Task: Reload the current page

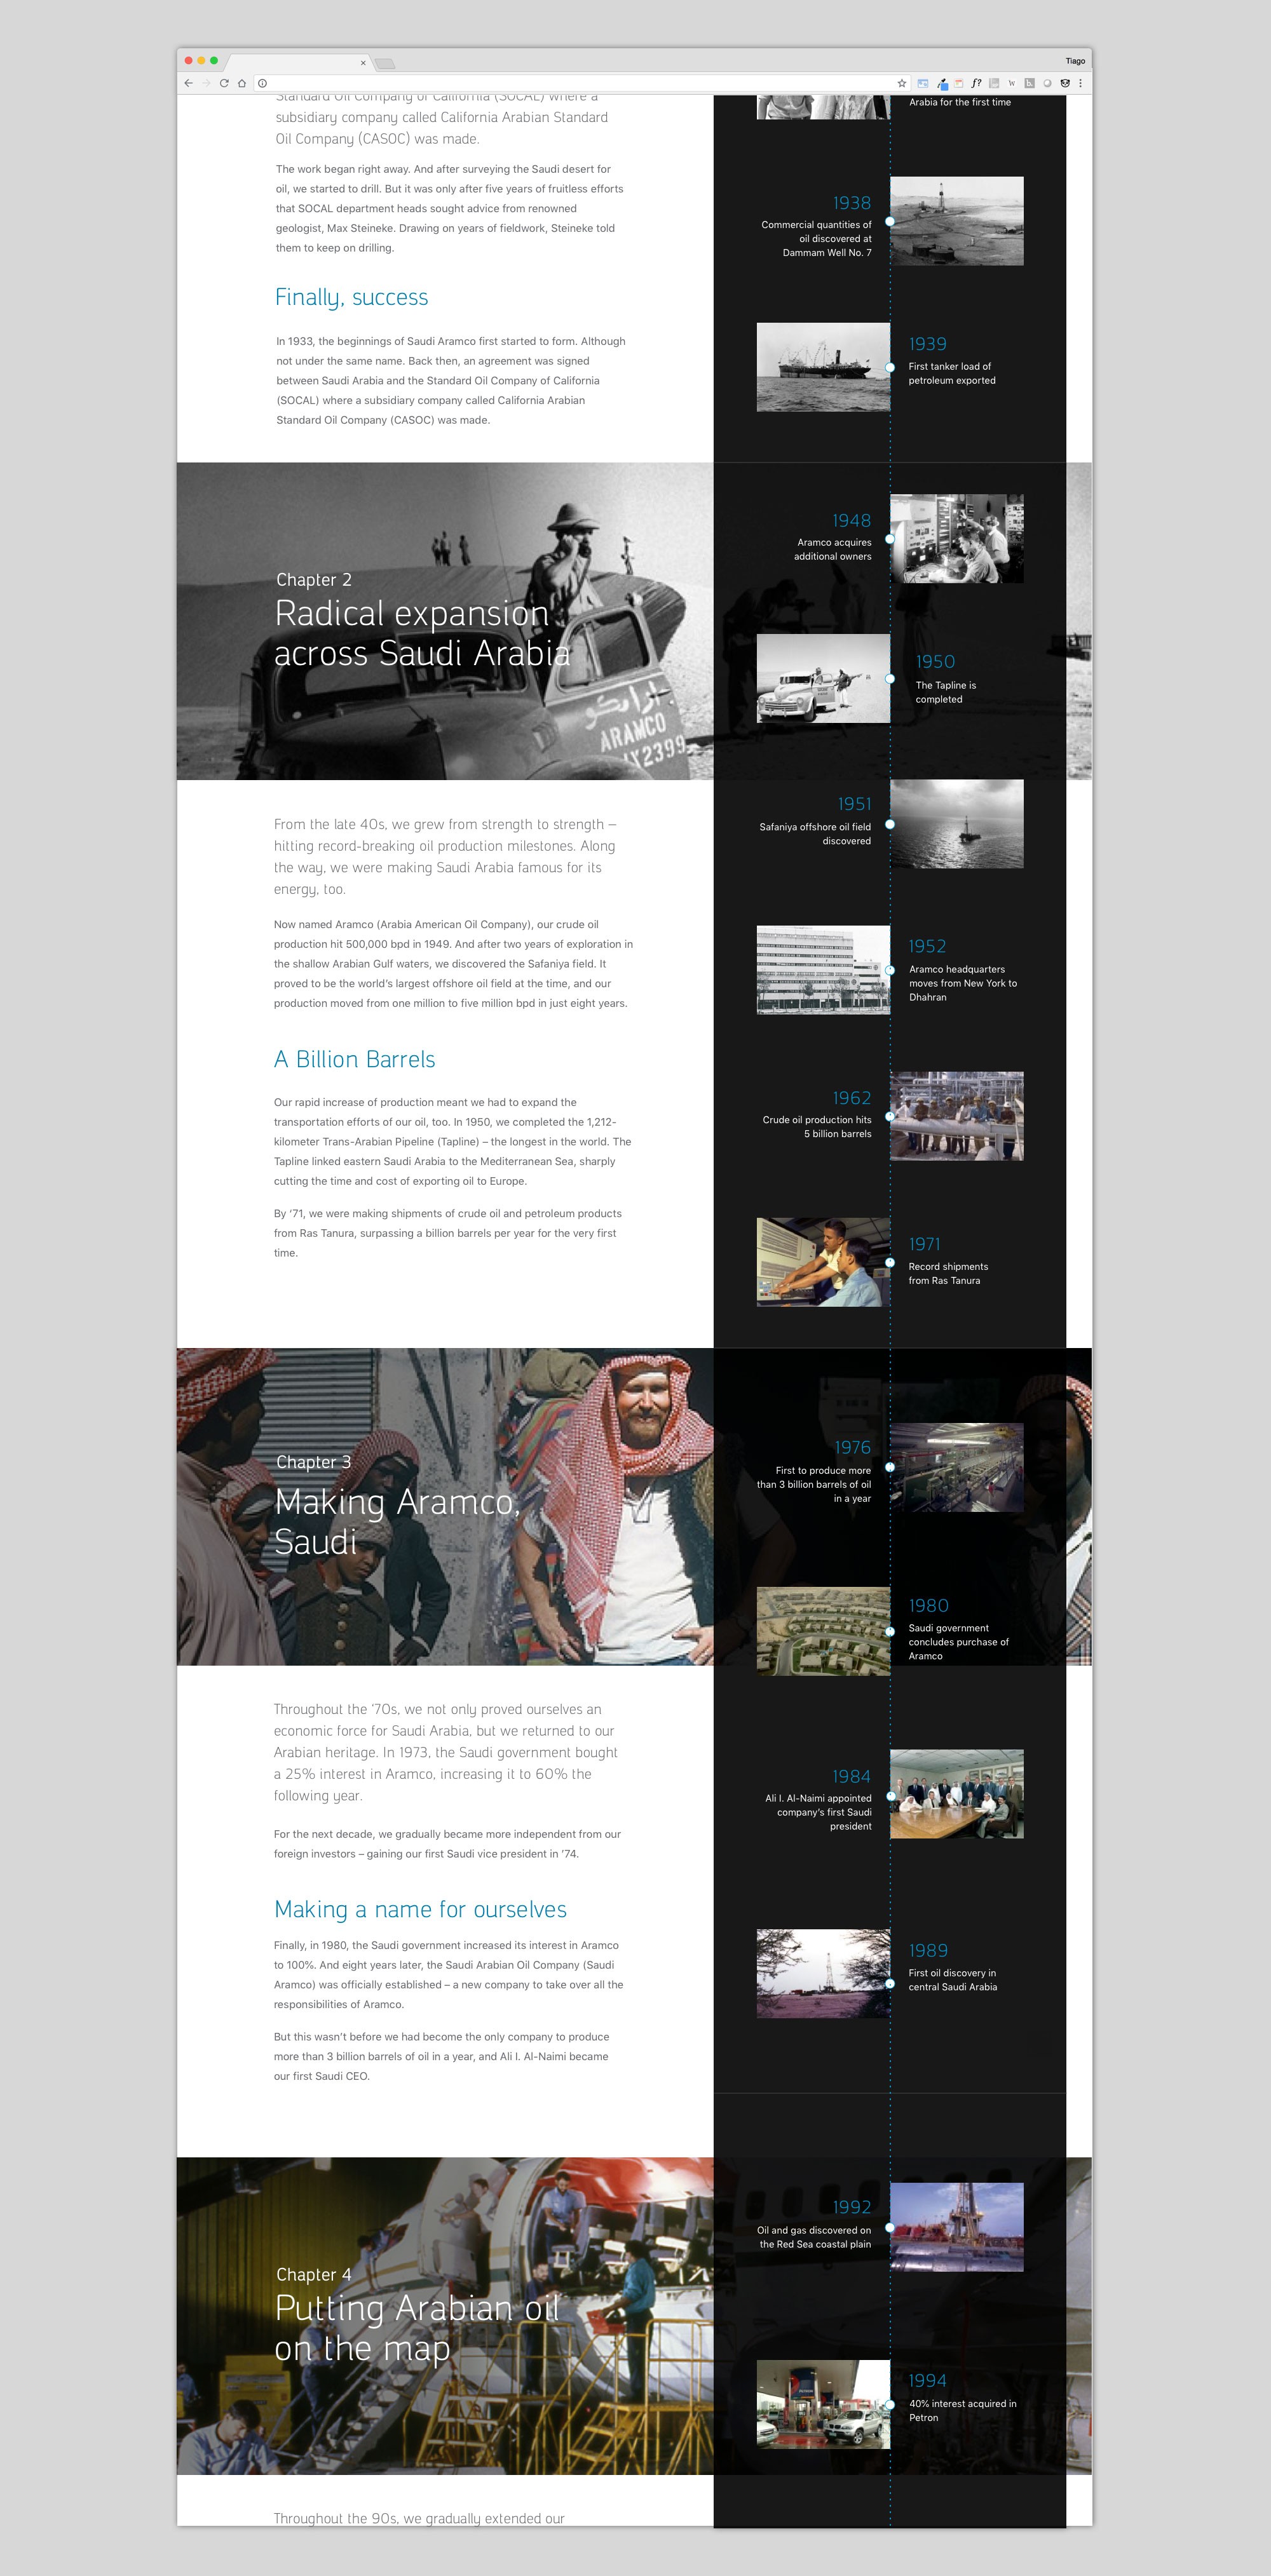Action: tap(225, 83)
